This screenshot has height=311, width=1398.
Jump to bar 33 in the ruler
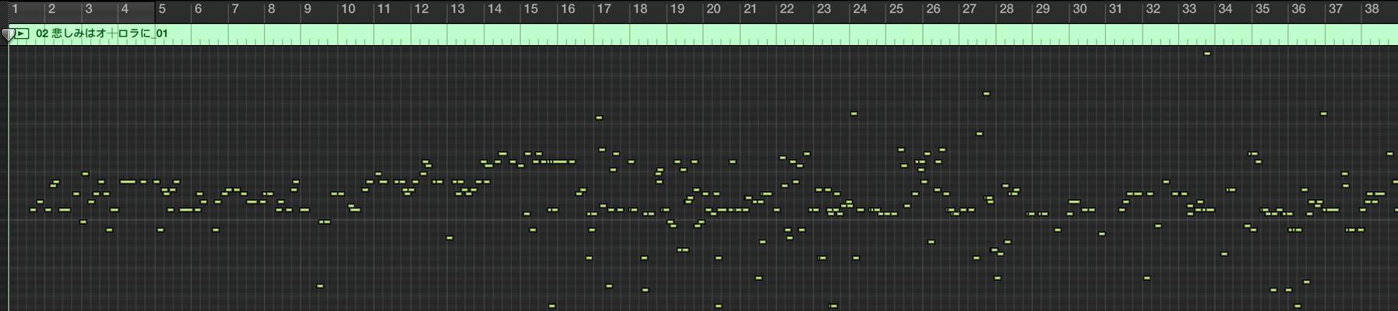(1188, 9)
